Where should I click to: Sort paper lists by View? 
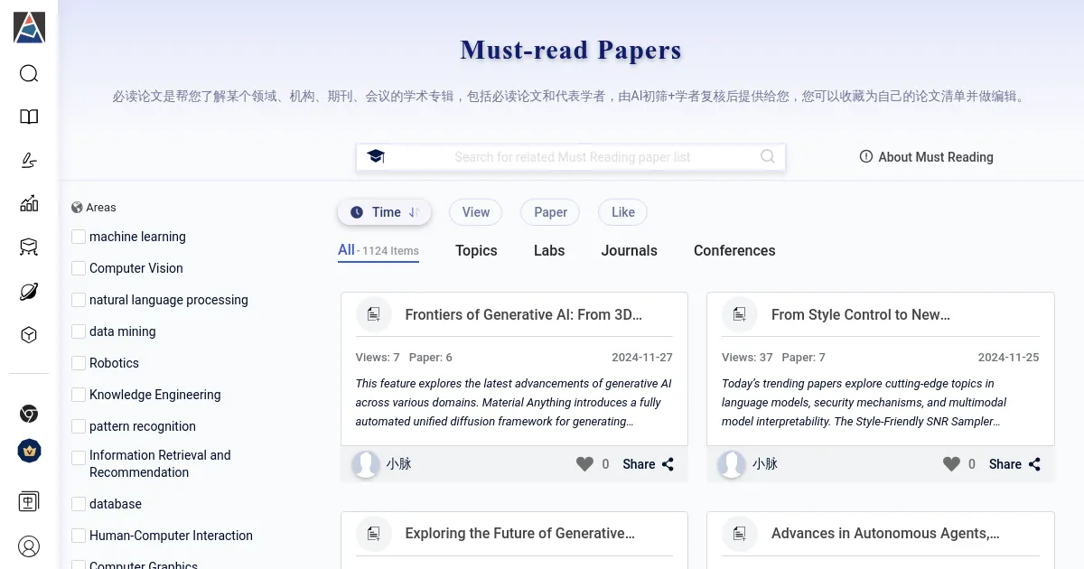click(x=475, y=212)
